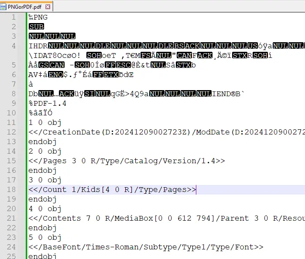305x259 pixels.
Task: Click line number 18 in the margin
Action: click(x=11, y=189)
